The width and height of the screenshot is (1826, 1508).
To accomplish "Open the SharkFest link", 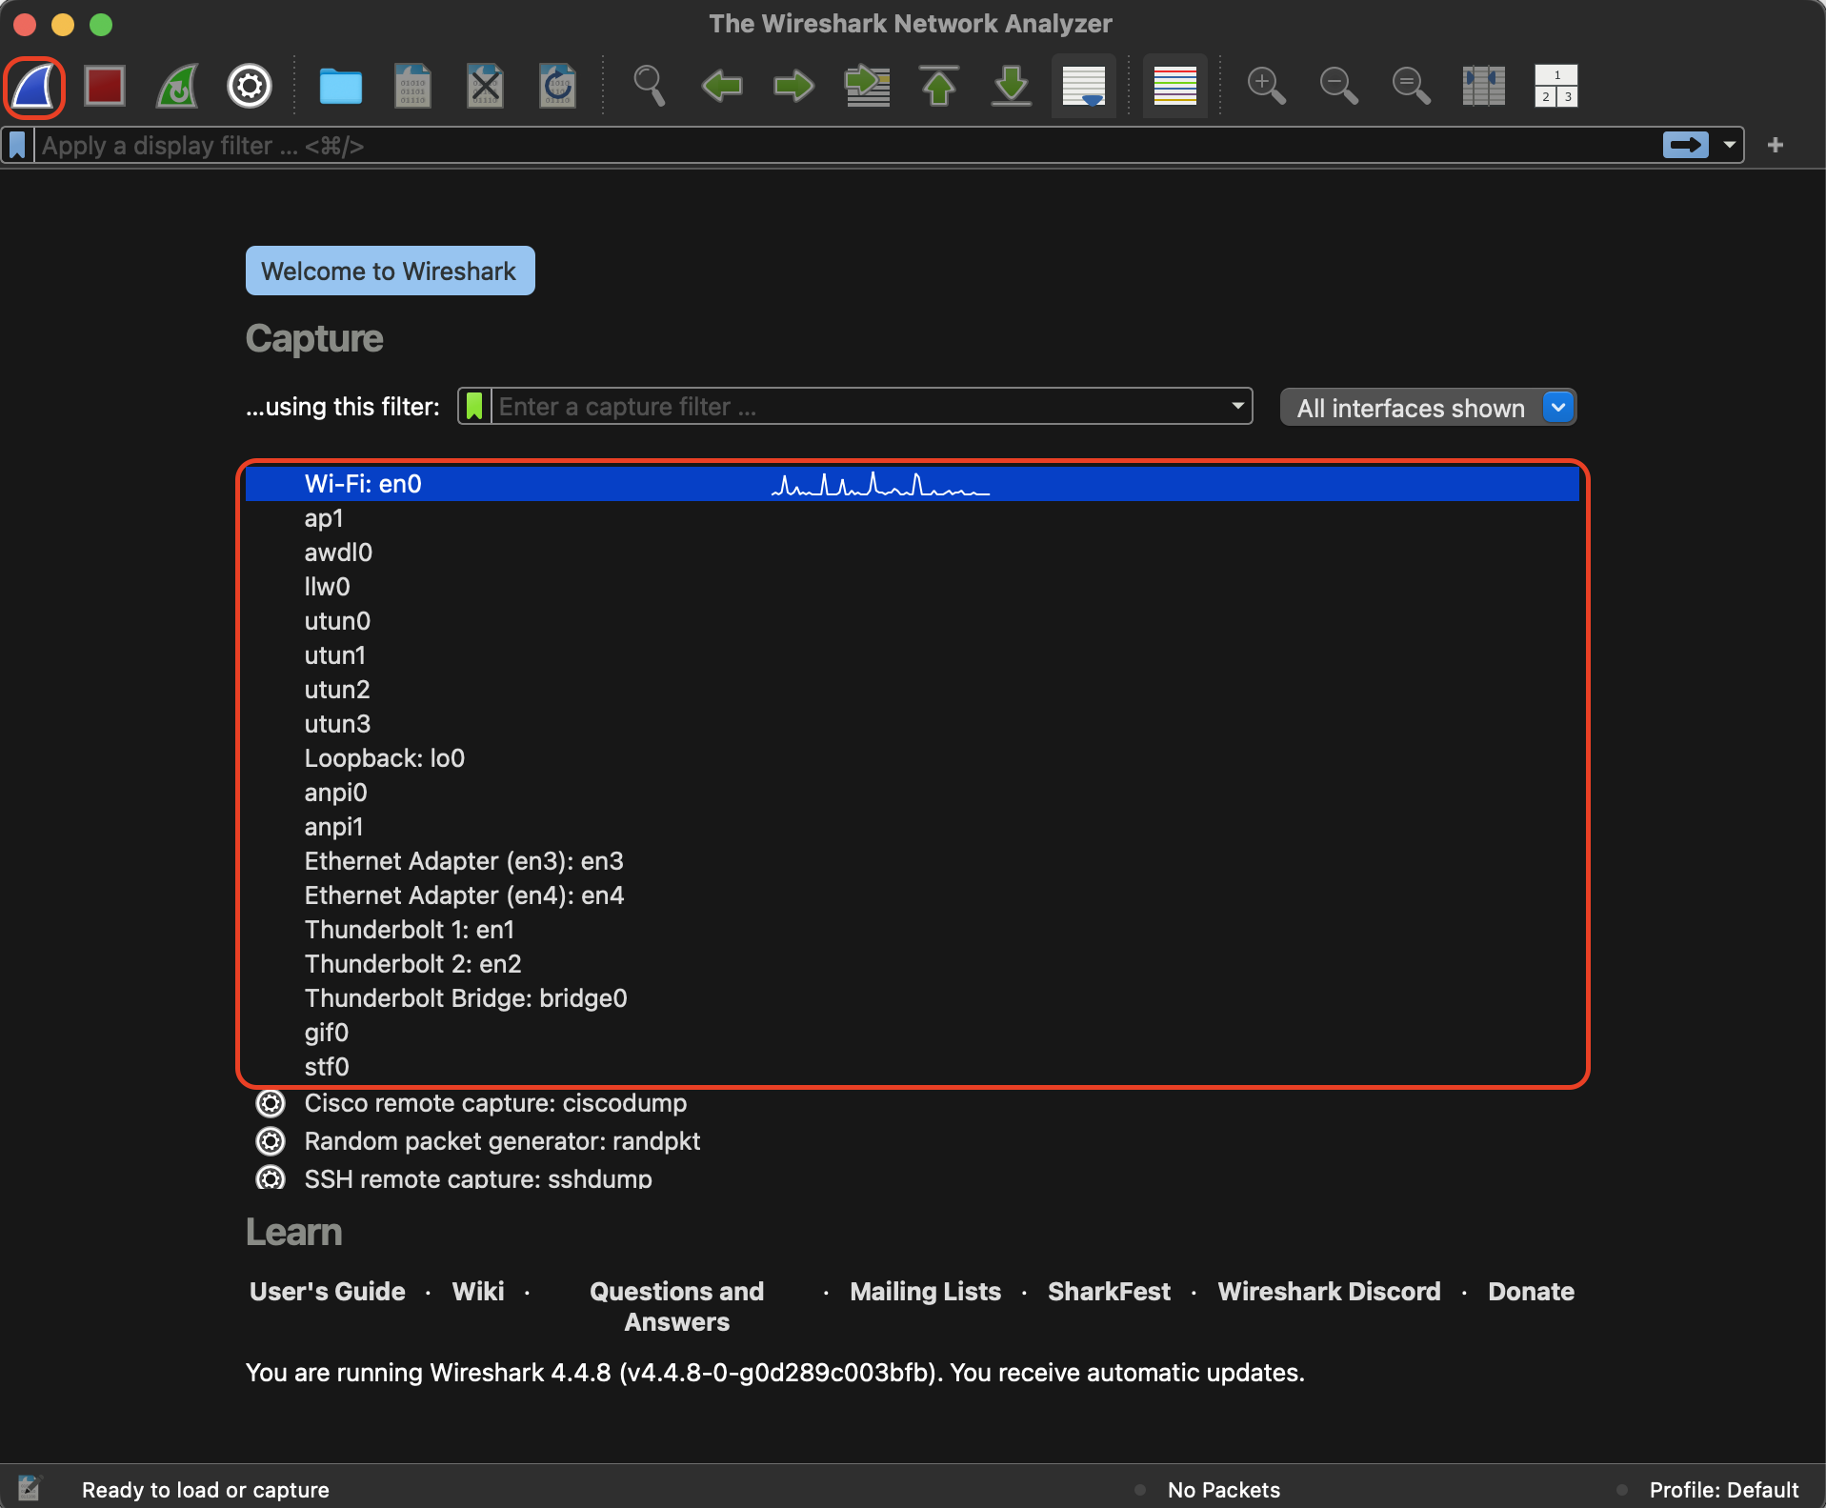I will [x=1110, y=1292].
